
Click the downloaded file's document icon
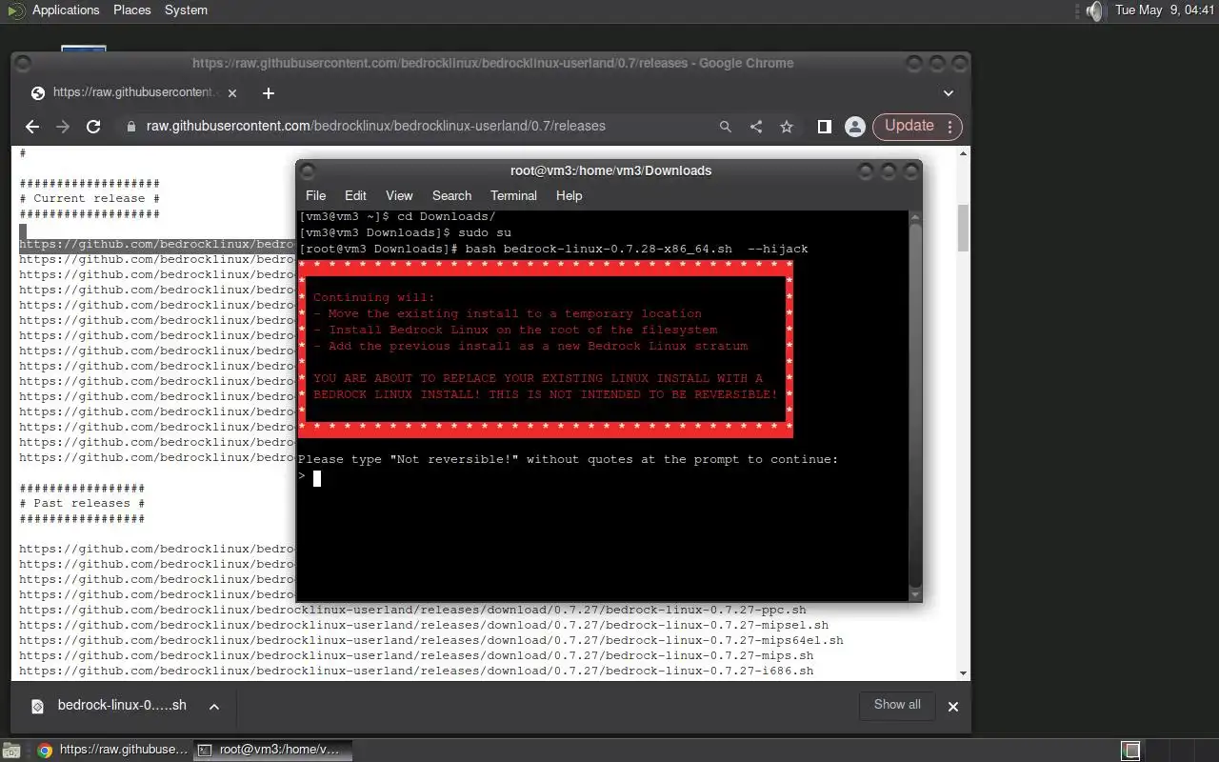coord(38,707)
